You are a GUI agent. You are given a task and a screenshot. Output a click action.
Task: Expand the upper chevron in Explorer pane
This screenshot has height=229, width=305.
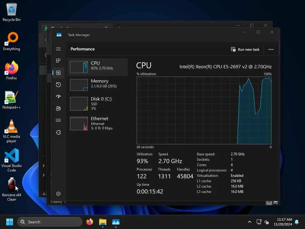coord(43,165)
